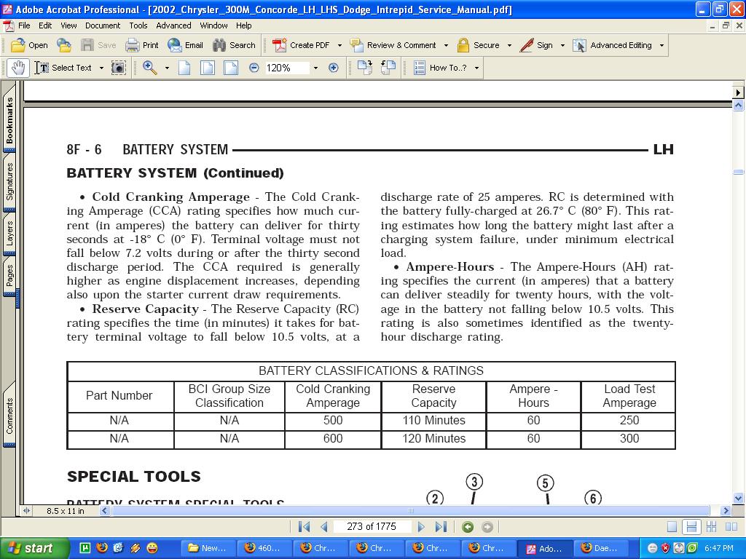Screen dimensions: 746x559
Task: Open the Advanced menu
Action: pyautogui.click(x=173, y=25)
